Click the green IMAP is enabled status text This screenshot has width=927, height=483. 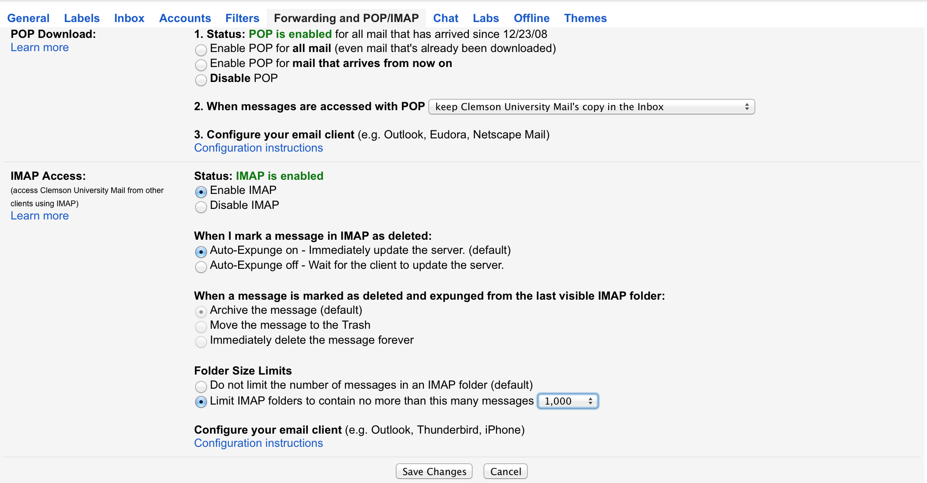coord(280,176)
